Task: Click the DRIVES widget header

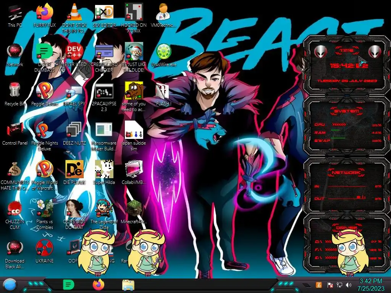Action: point(347,227)
